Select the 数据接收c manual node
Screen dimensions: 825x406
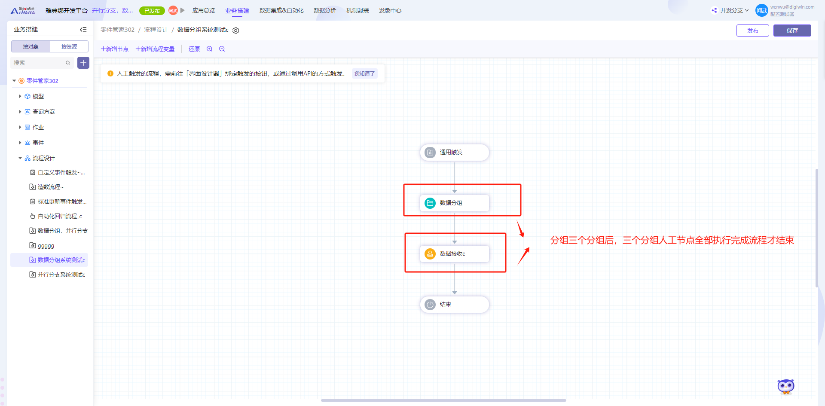[x=454, y=254]
